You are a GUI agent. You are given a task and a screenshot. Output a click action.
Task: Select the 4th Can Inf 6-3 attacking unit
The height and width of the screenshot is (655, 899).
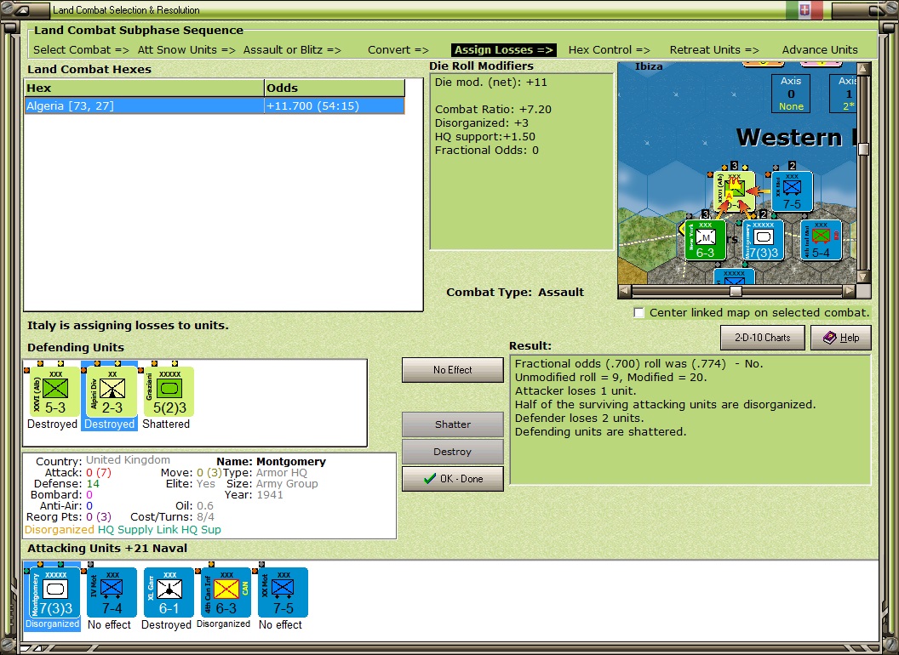click(226, 593)
